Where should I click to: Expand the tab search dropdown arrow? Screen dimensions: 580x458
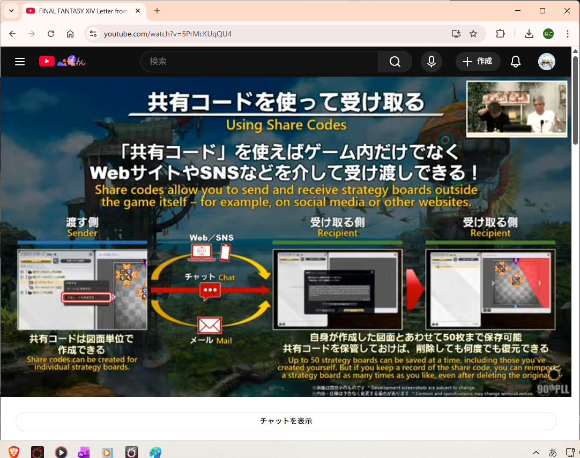(11, 11)
